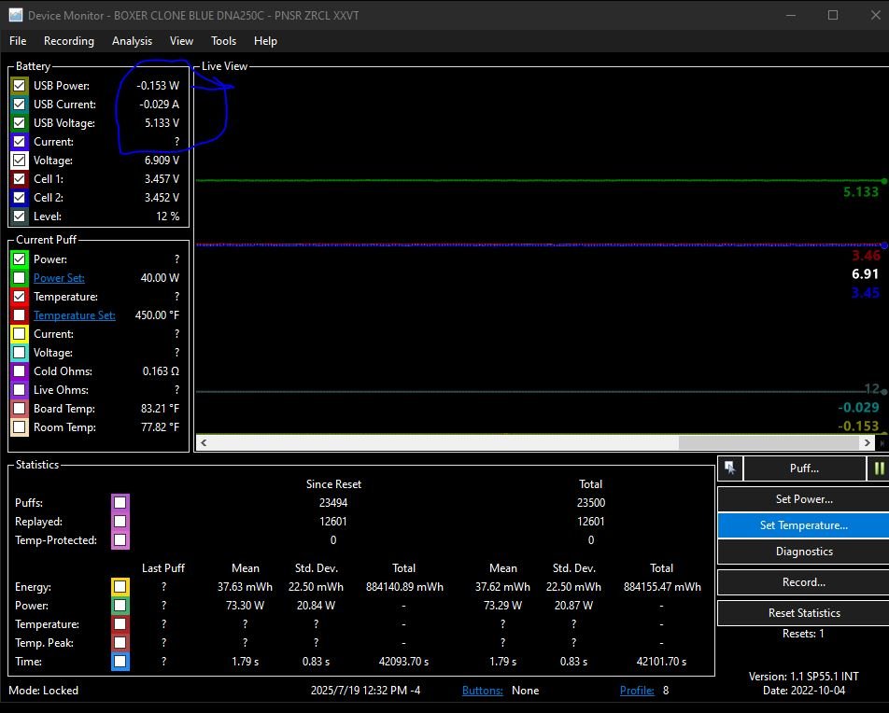Click the Device Monitor app icon in title bar
The image size is (889, 713).
(x=15, y=15)
